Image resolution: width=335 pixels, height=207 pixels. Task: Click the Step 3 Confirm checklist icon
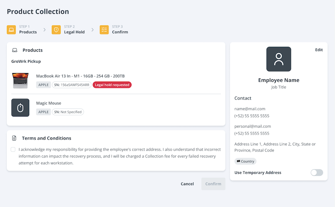click(104, 30)
